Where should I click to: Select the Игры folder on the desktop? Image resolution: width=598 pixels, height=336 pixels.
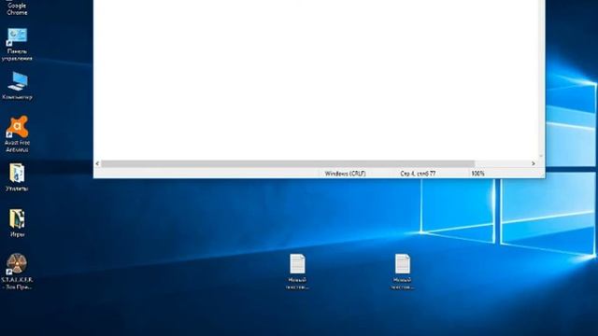[17, 223]
